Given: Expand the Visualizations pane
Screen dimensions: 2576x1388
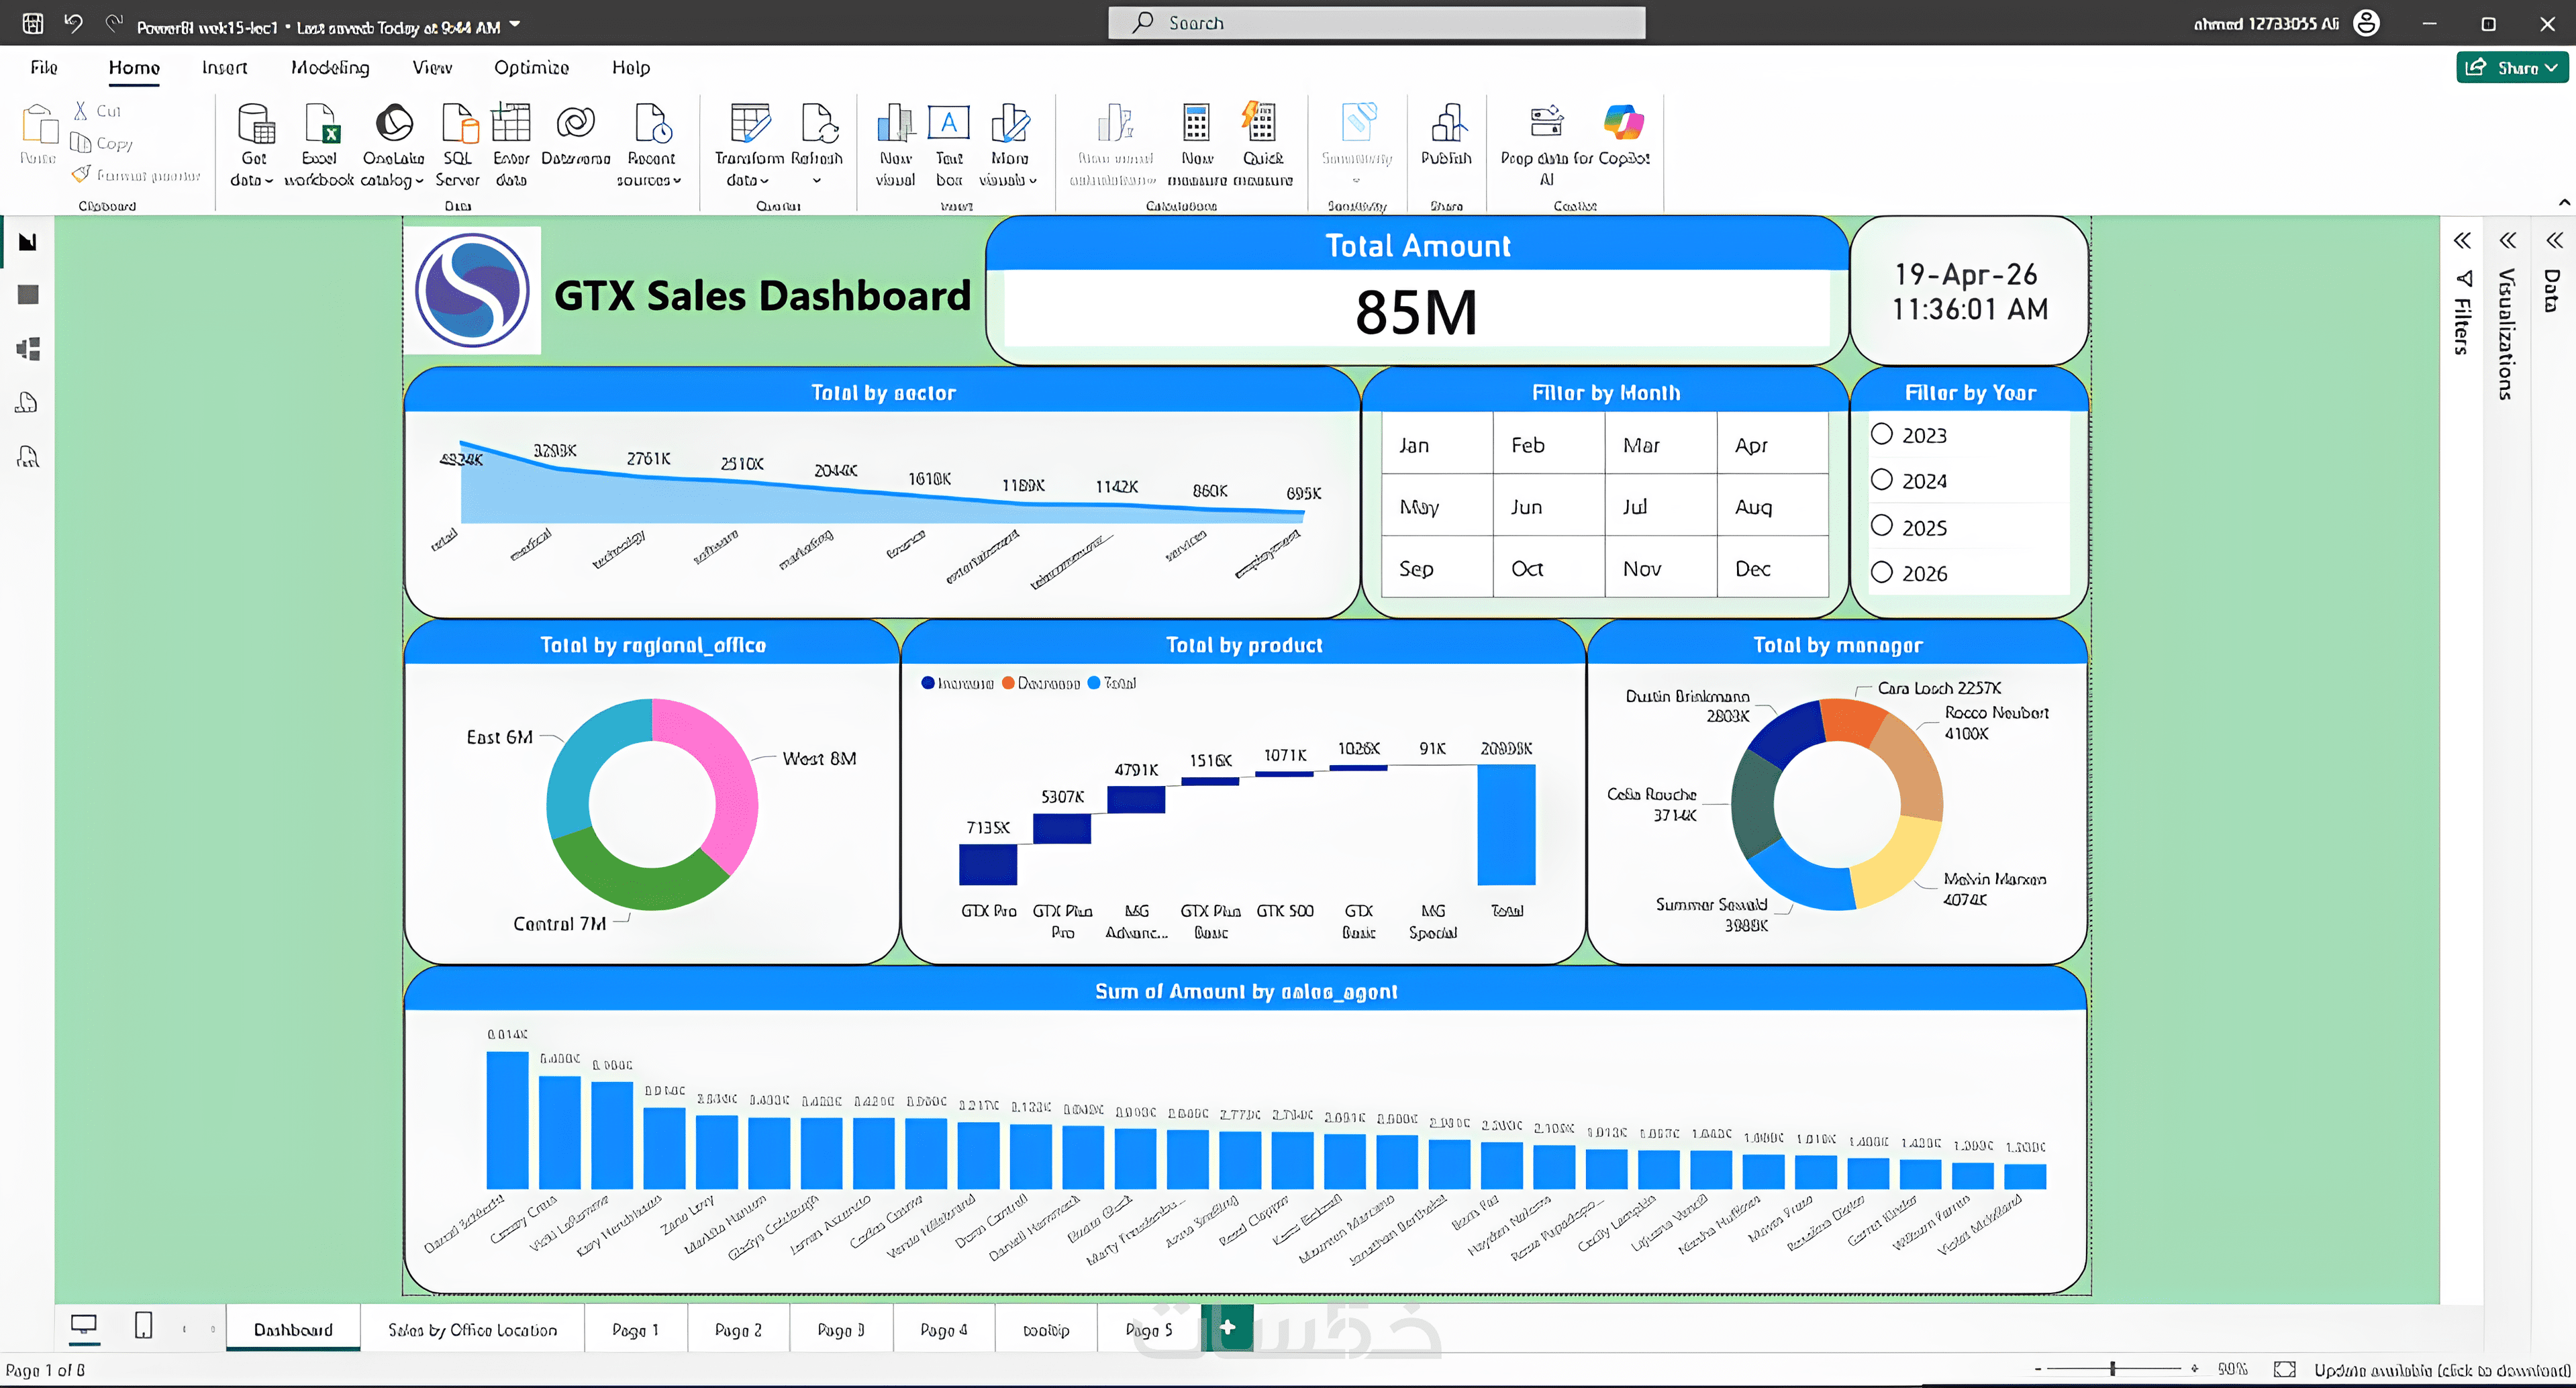Looking at the screenshot, I should coord(2507,241).
